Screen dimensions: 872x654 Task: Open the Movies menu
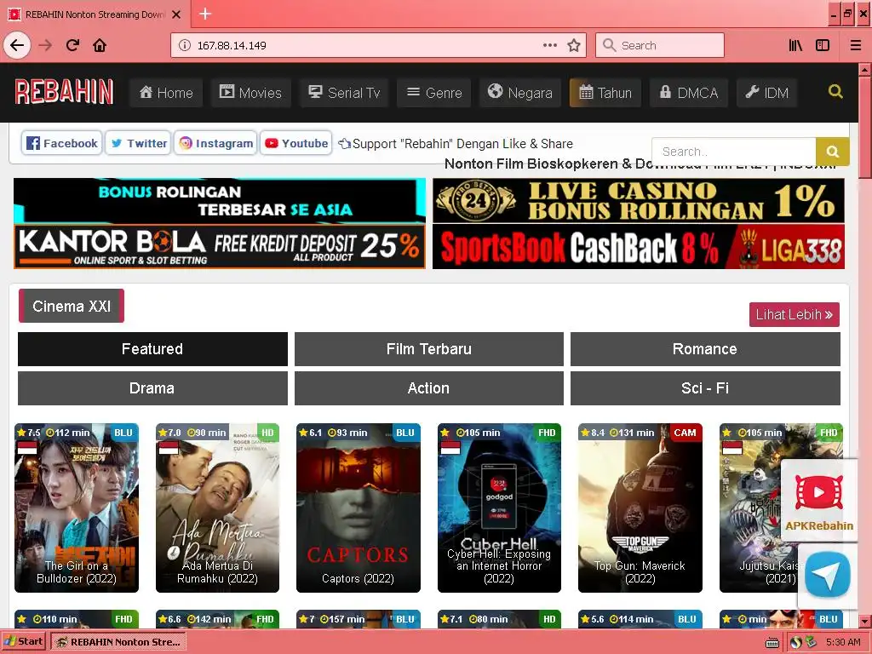click(x=251, y=92)
